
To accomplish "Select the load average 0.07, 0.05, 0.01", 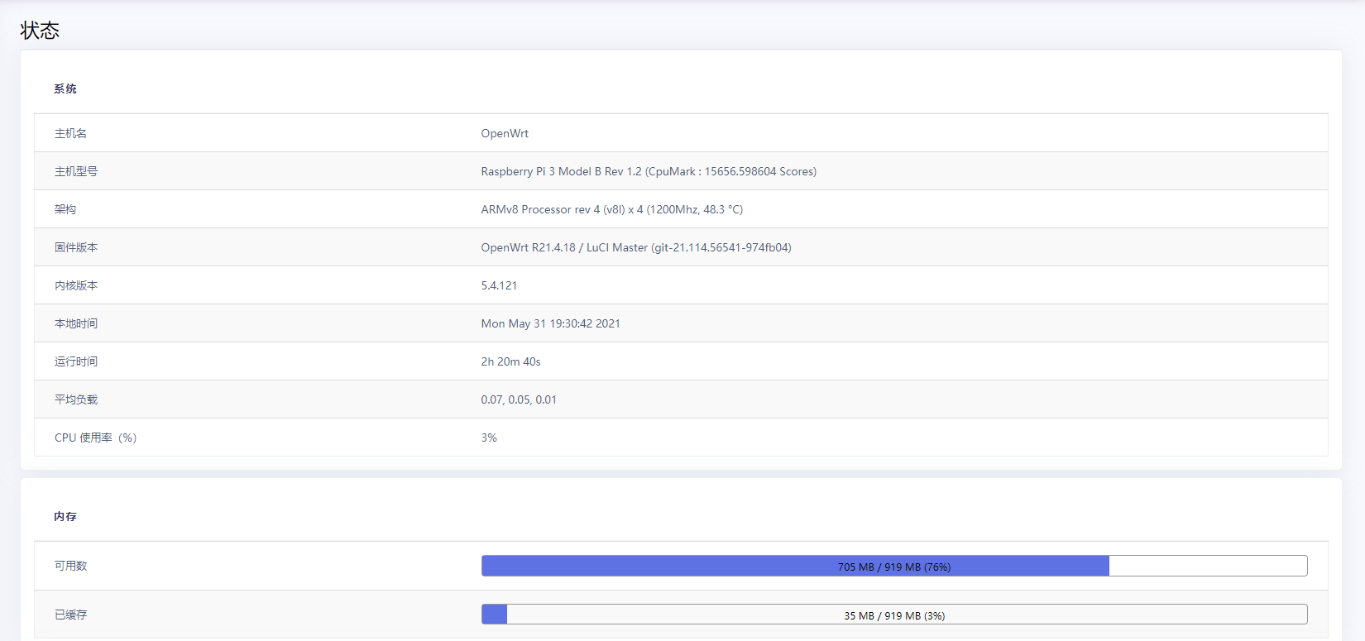I will pos(519,399).
